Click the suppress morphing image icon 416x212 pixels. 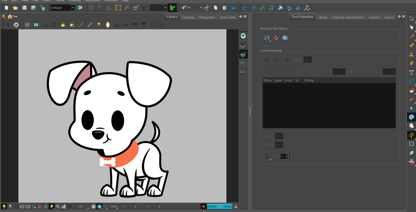point(285,38)
